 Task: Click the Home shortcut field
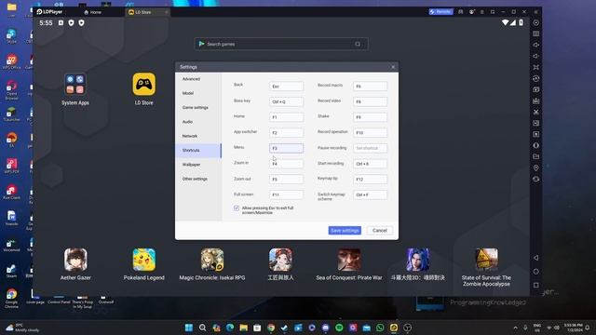pos(286,117)
